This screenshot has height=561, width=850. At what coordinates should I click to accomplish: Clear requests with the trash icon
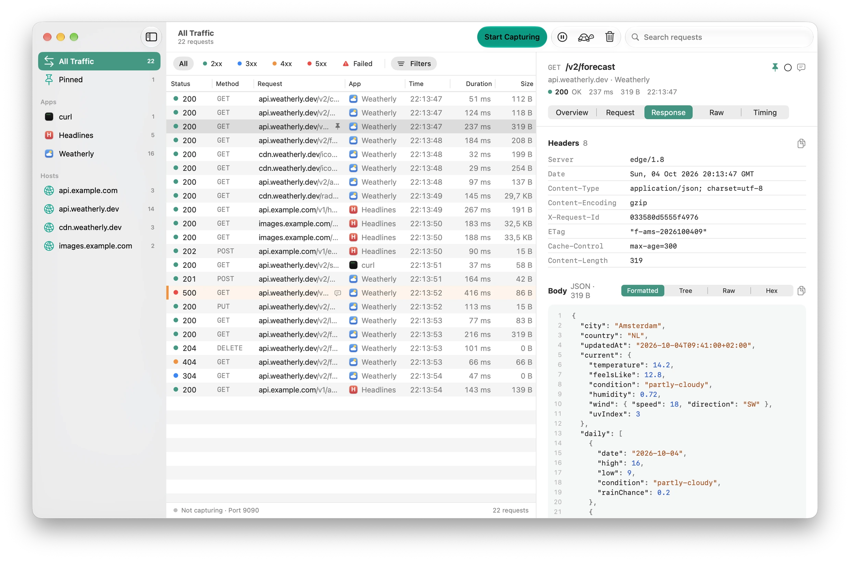(x=609, y=37)
